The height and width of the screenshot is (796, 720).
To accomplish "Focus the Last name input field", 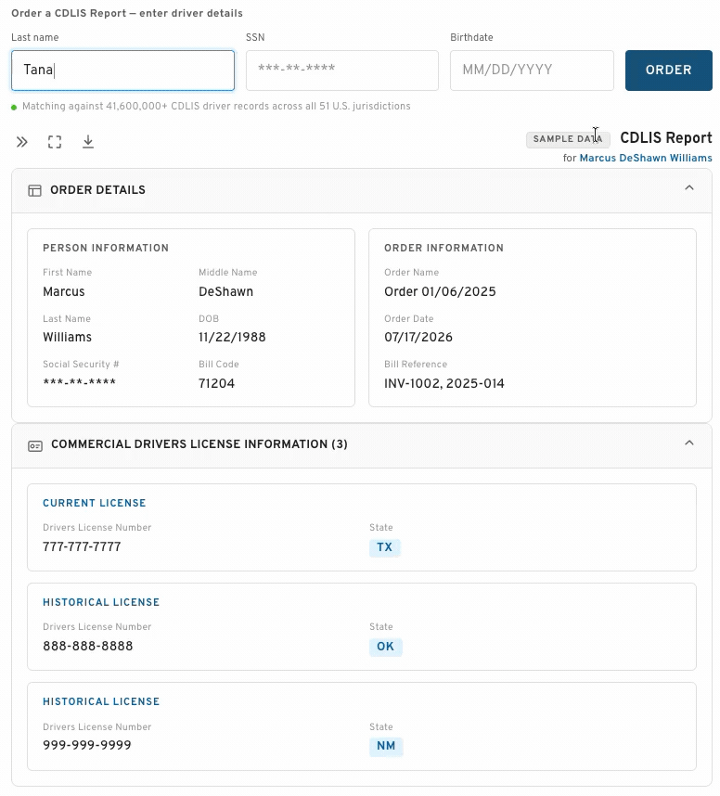I will tap(122, 71).
